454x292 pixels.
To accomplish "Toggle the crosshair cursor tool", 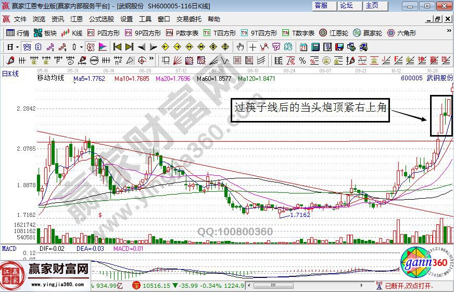I will (x=253, y=47).
